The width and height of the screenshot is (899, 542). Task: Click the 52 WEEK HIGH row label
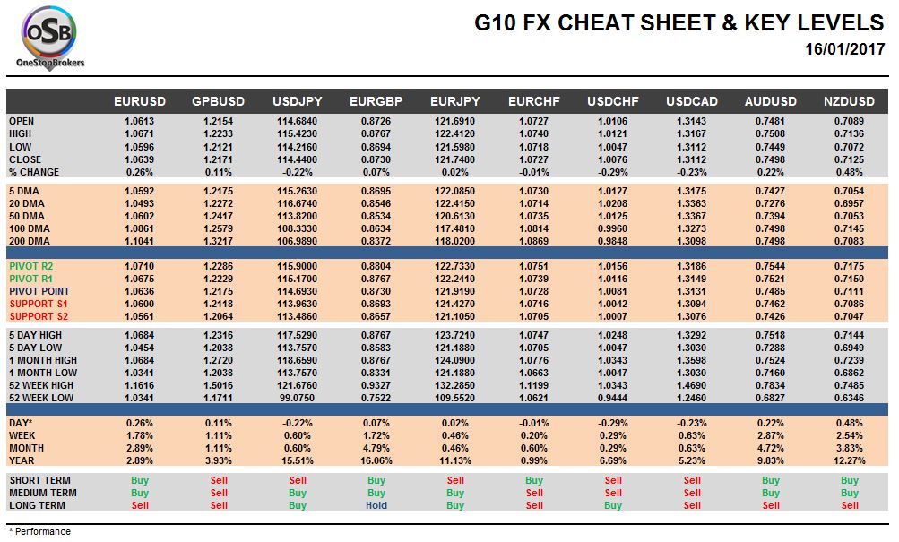(41, 385)
